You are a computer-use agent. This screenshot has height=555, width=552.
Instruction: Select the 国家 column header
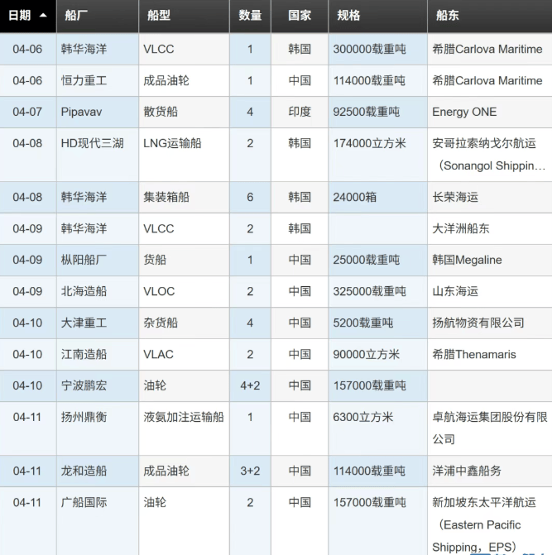click(300, 16)
